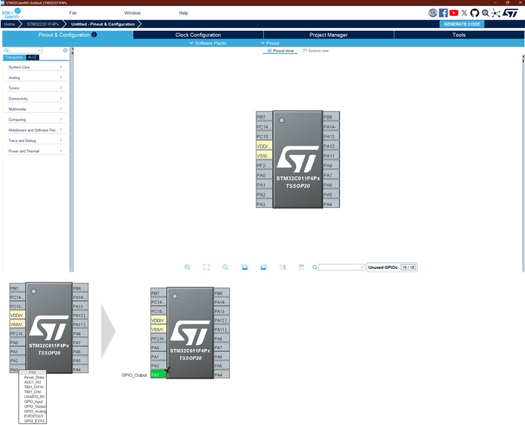Click the GENERATE CODE button

coord(461,24)
